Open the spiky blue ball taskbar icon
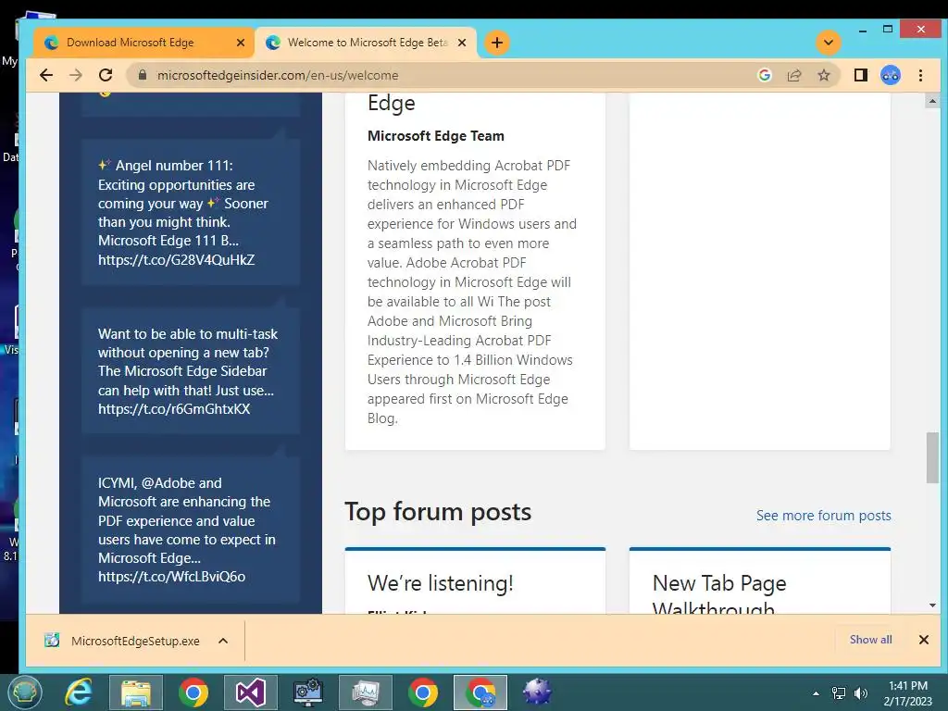This screenshot has width=948, height=711. pyautogui.click(x=538, y=692)
